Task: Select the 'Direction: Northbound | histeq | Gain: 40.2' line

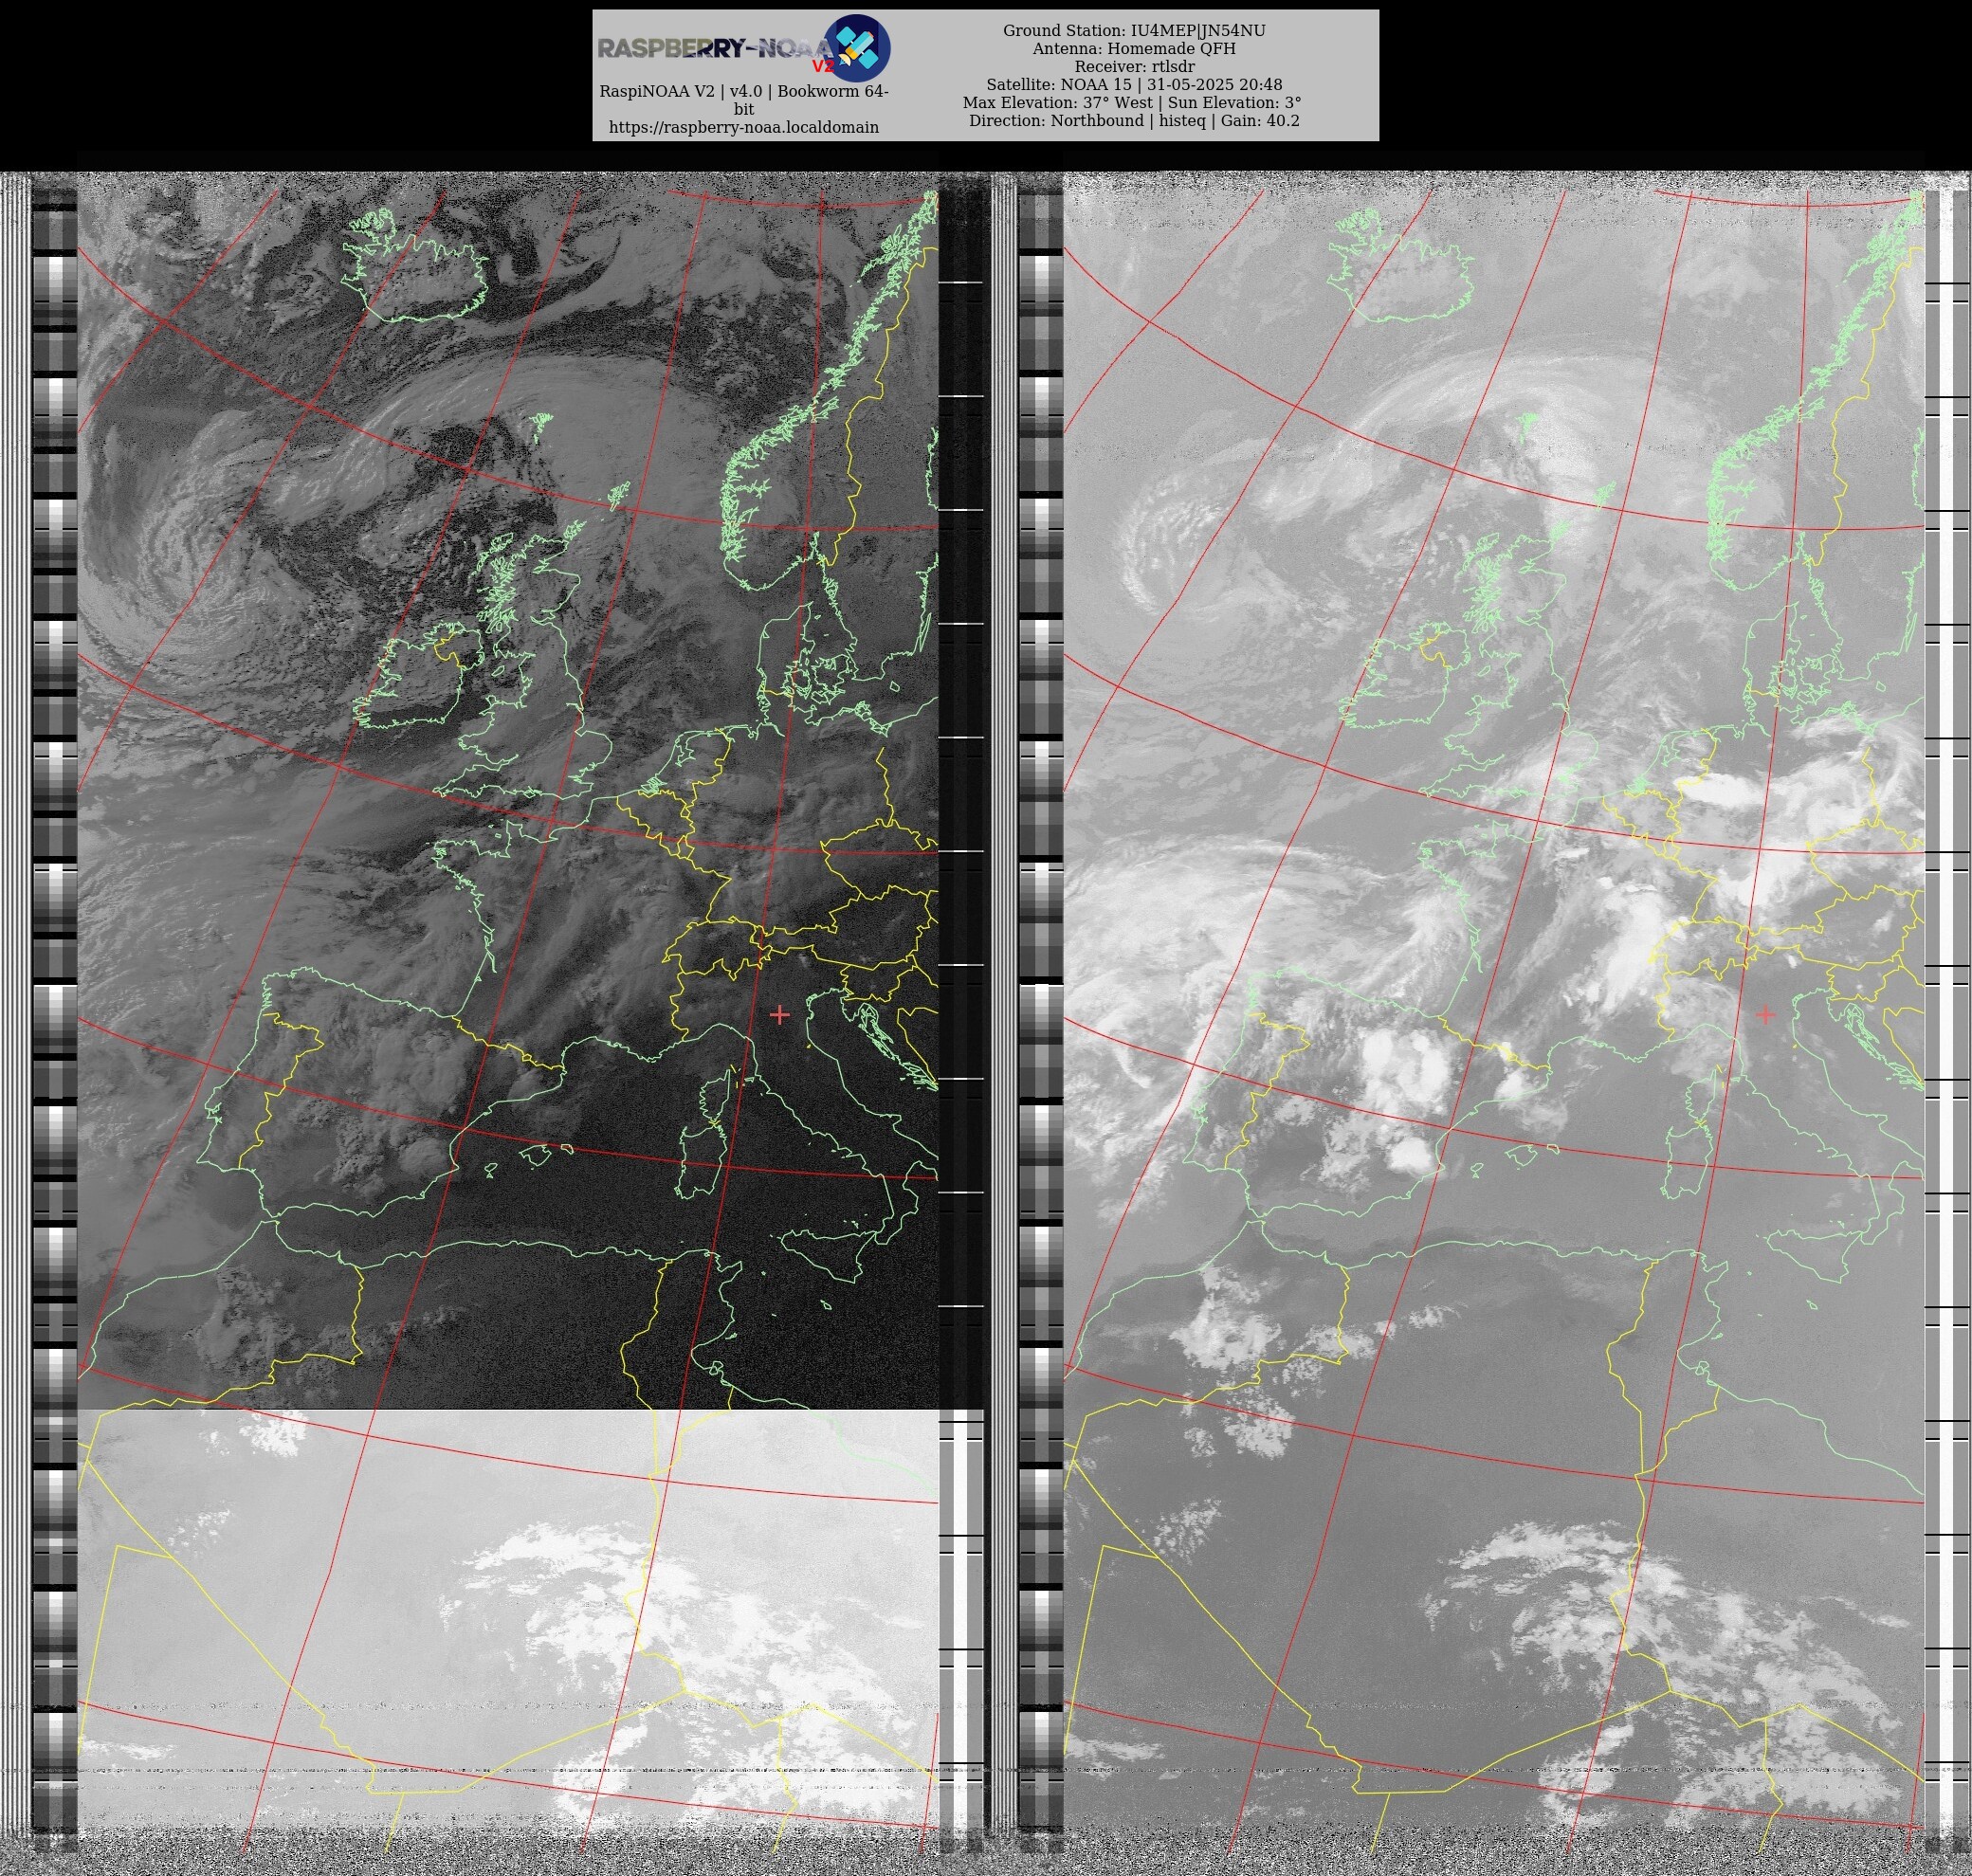Action: 1133,121
